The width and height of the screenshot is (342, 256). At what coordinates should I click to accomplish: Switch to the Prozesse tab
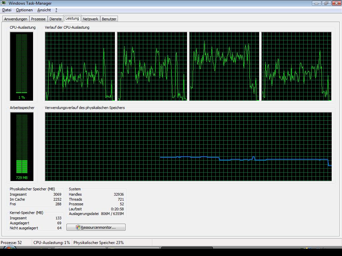coord(38,19)
